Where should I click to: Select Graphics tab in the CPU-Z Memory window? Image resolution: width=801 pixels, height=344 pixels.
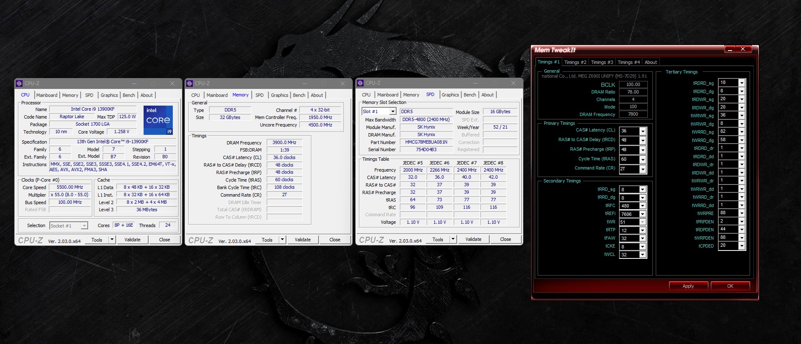[x=280, y=95]
